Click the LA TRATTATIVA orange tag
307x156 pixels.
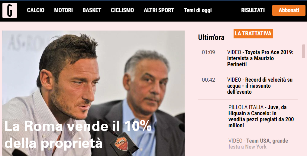[253, 34]
